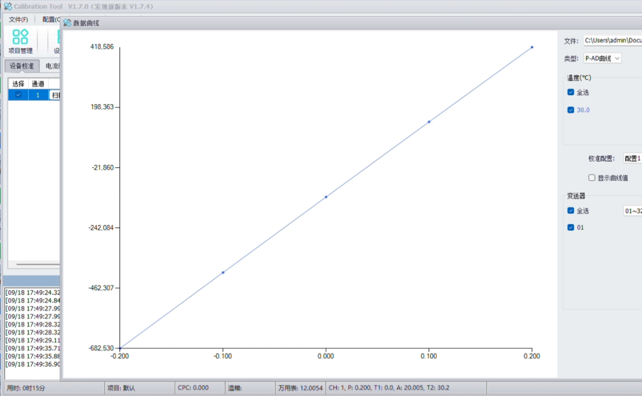Toggle the channel 1 row selection checkbox
Image resolution: width=642 pixels, height=396 pixels.
tap(18, 95)
